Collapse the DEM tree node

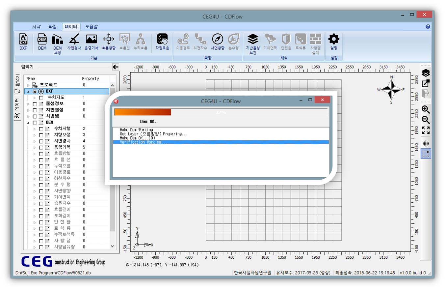coord(28,123)
